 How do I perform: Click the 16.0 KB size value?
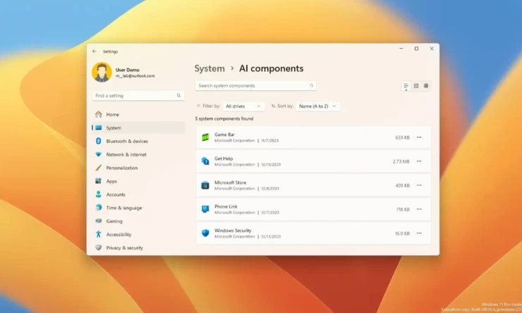[402, 233]
